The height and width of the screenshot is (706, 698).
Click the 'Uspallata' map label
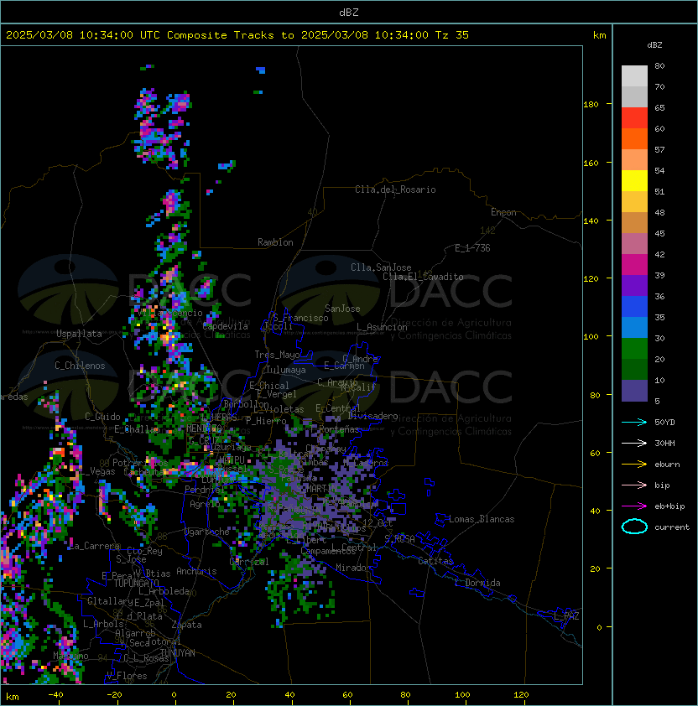point(79,334)
